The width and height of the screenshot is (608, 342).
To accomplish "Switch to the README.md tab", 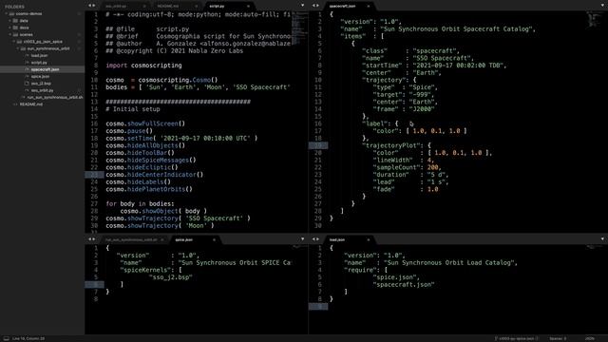I will [x=175, y=7].
